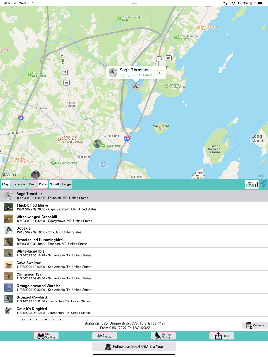This screenshot has width=268, height=357.
Task: Select Bronzed Cowbird row text
Action: (x=53, y=299)
